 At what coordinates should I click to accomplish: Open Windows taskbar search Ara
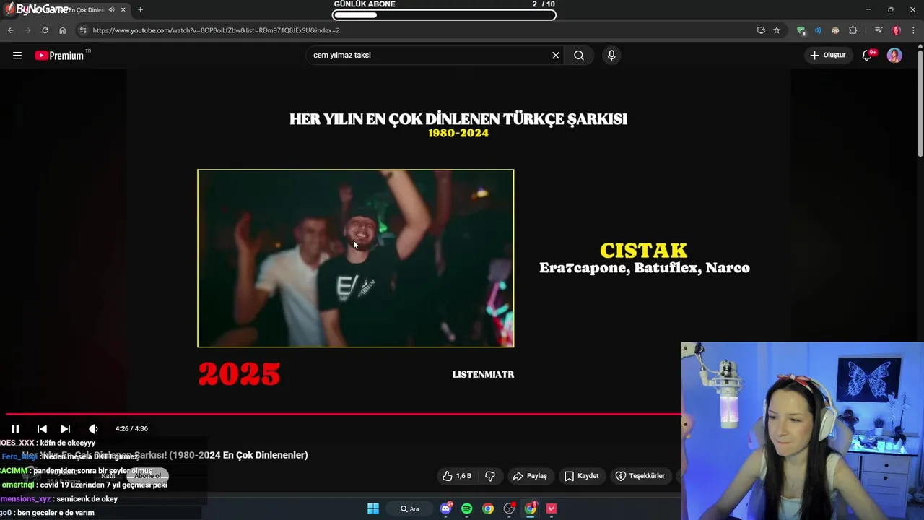(x=409, y=508)
